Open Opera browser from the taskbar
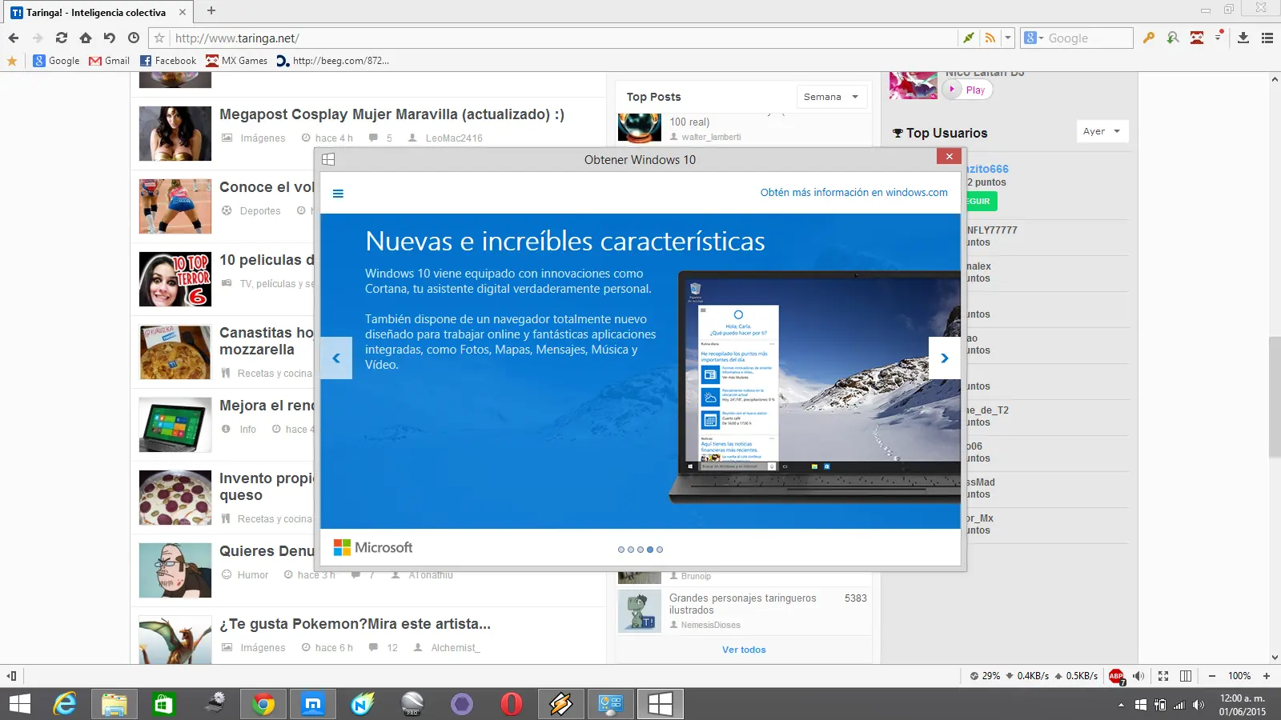 pos(512,704)
